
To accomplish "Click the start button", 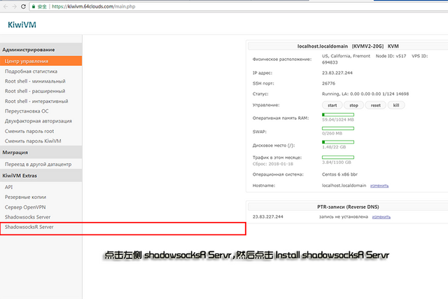I will coord(332,105).
